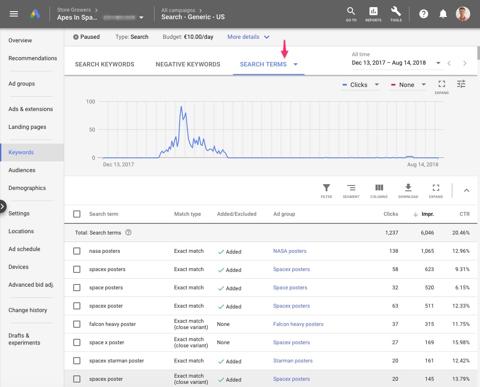Switch to the Negative Keywords tab

[x=188, y=64]
